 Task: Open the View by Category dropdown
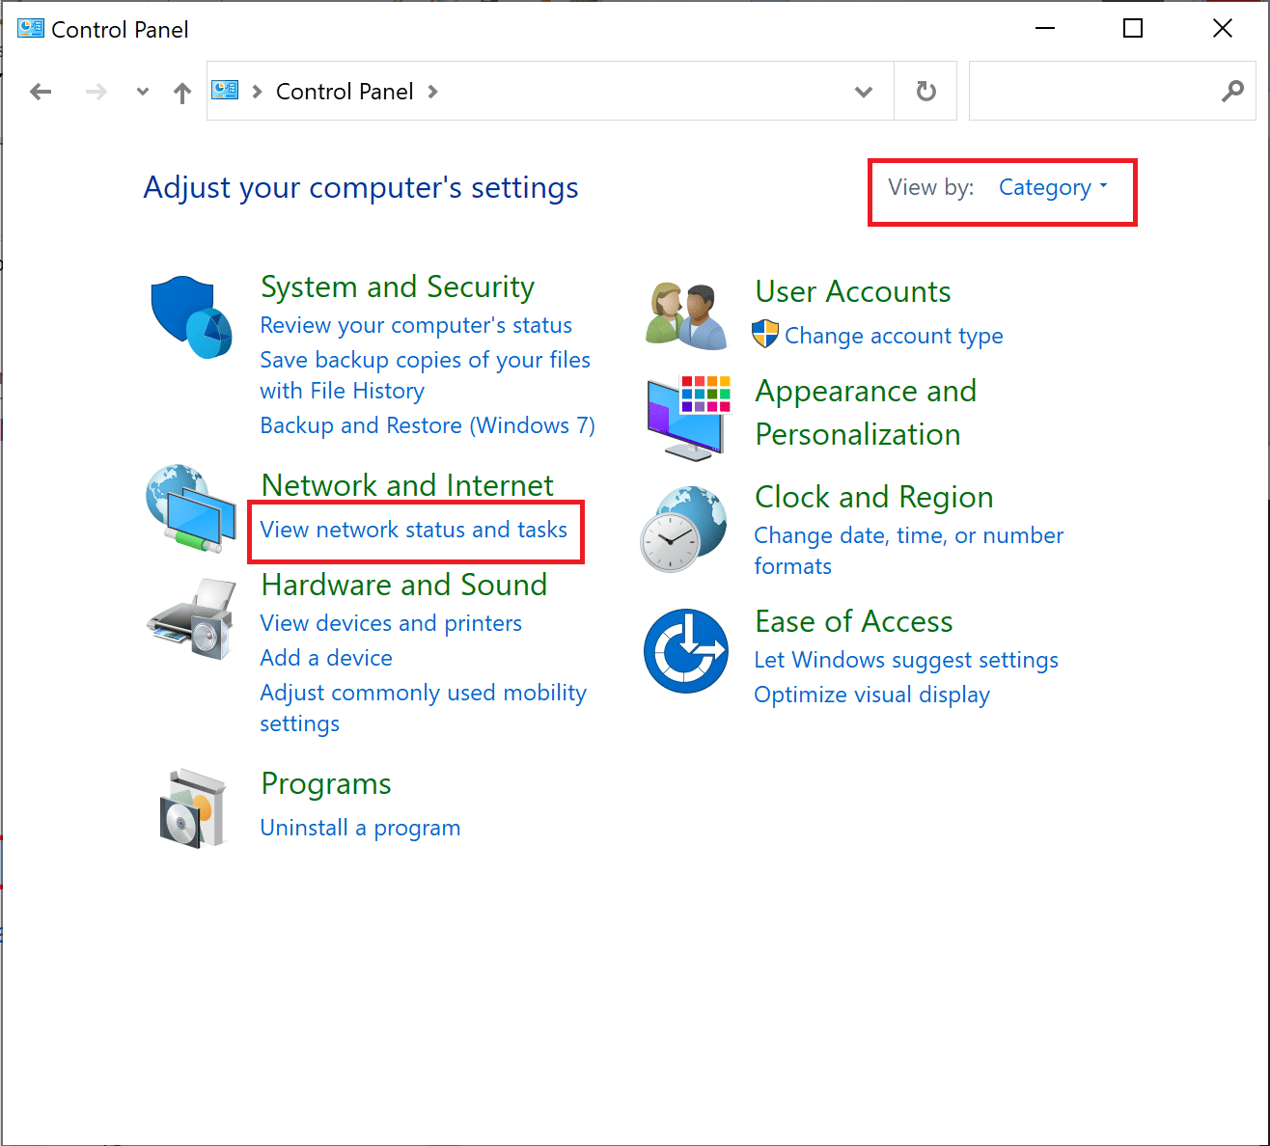click(1053, 187)
